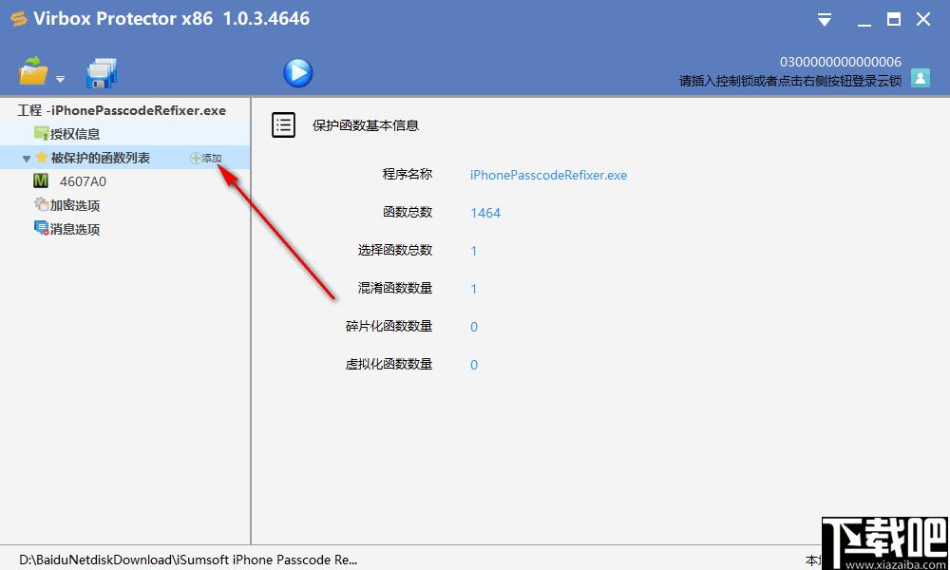Viewport: 950px width, 570px height.
Task: Open project with the folder icon
Action: [x=32, y=71]
